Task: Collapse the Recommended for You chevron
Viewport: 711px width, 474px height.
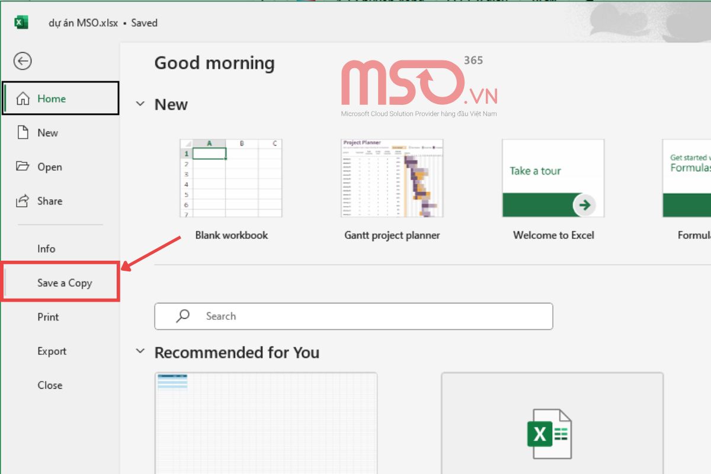Action: [140, 351]
